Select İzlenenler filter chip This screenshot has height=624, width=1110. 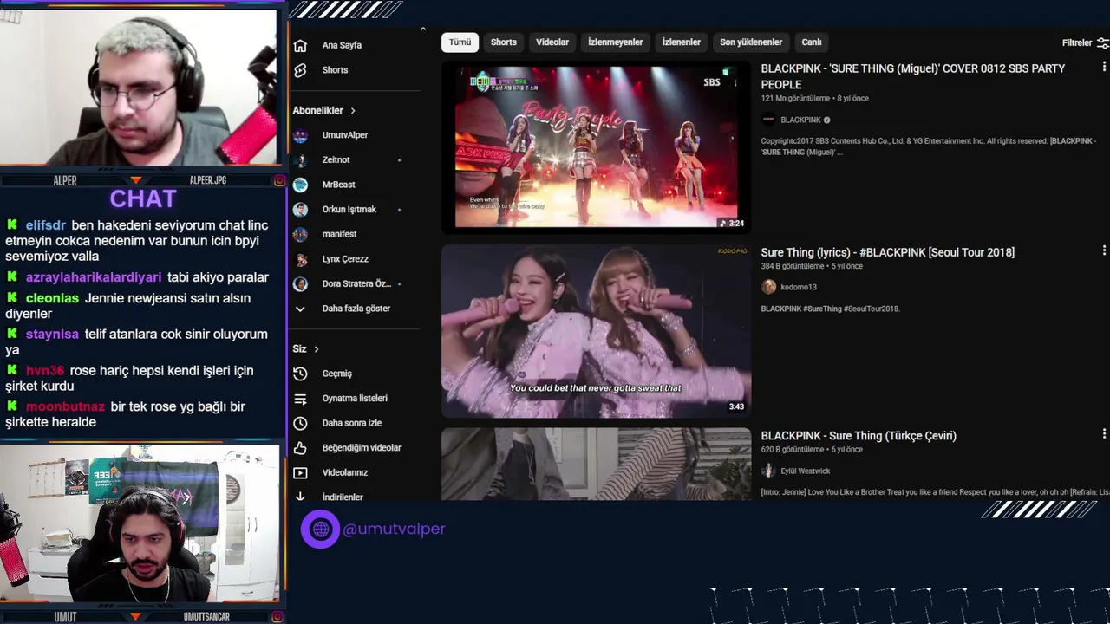pyautogui.click(x=682, y=42)
